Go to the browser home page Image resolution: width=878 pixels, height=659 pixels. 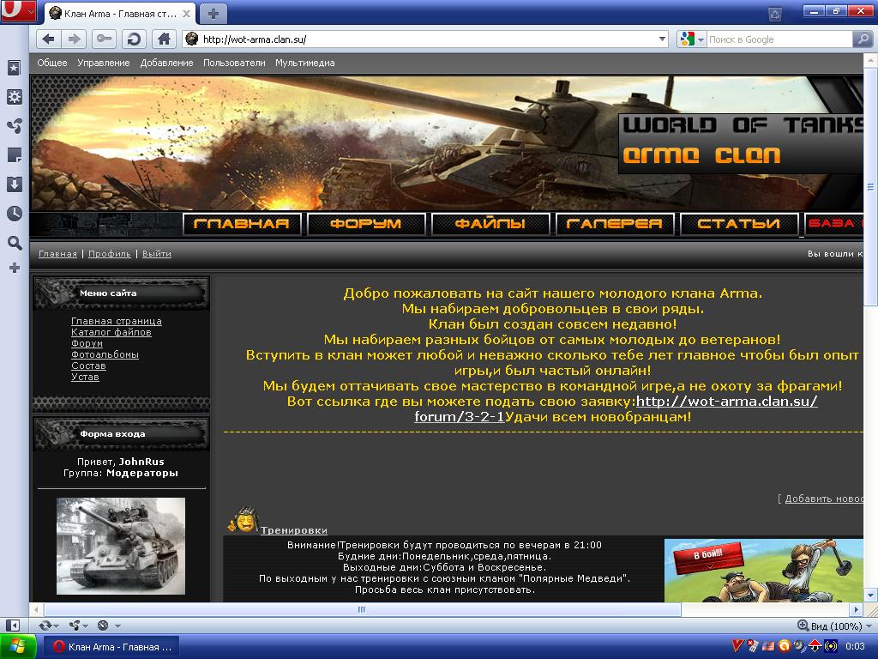pyautogui.click(x=164, y=39)
